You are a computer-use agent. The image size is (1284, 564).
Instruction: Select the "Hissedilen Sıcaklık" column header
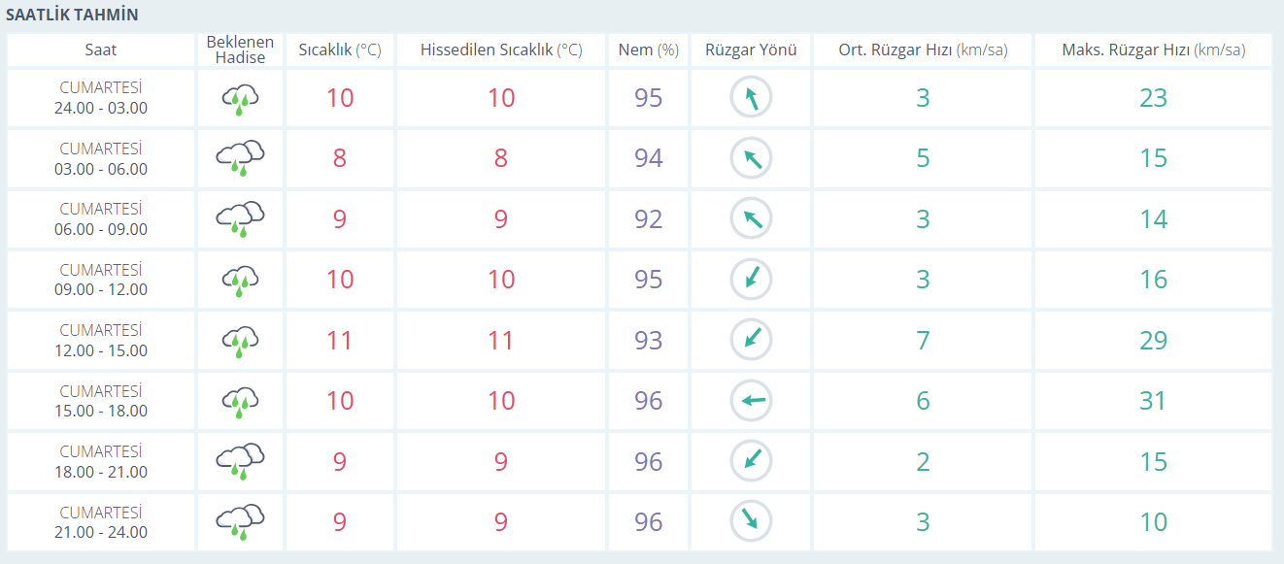(500, 50)
